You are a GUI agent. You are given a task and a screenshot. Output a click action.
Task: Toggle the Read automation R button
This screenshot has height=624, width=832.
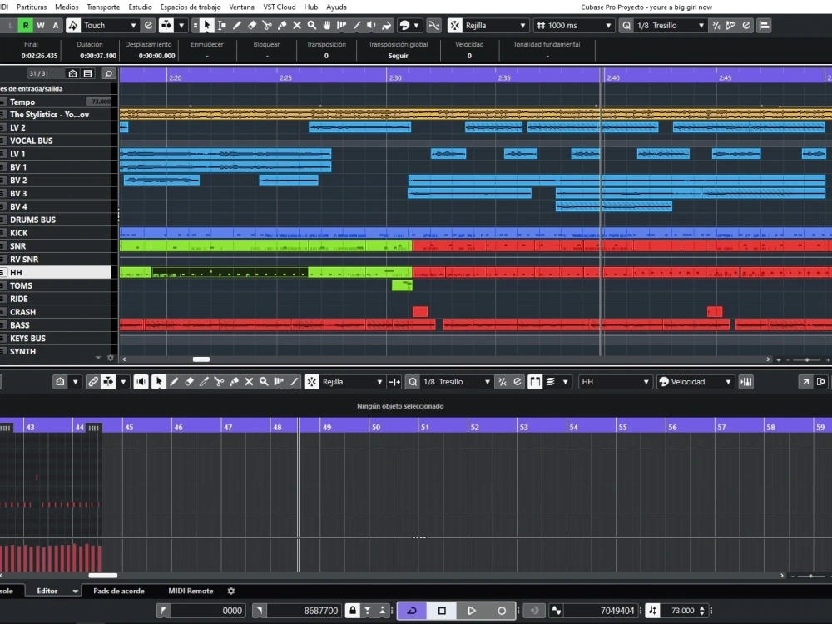point(25,25)
